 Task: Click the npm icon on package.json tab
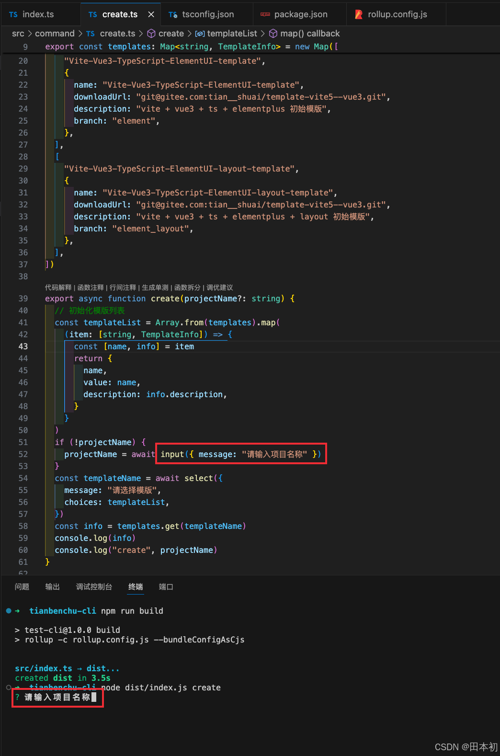[x=265, y=15]
